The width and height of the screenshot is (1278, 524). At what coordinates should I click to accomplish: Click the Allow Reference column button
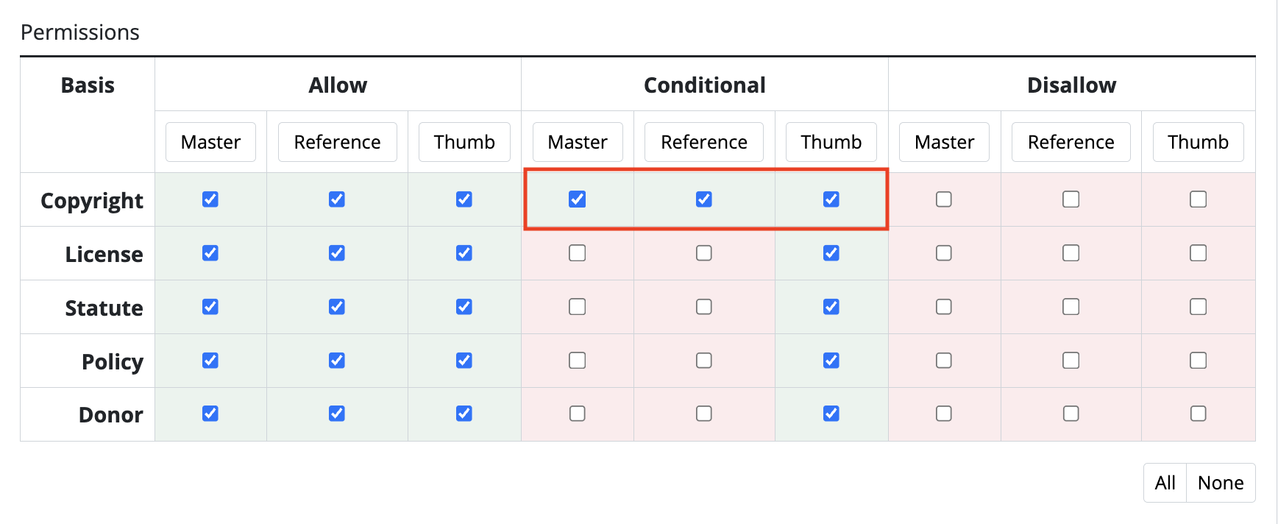pos(337,142)
